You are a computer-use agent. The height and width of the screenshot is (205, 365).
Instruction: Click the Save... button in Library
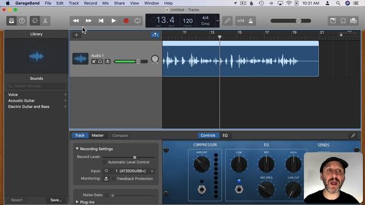tap(56, 200)
